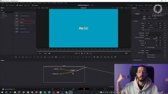Switch to the Channels tab in Inspector
The height and width of the screenshot is (94, 168).
click(149, 17)
